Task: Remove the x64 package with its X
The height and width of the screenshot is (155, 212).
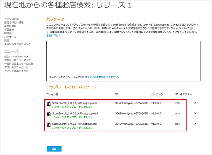Action: coord(195,124)
